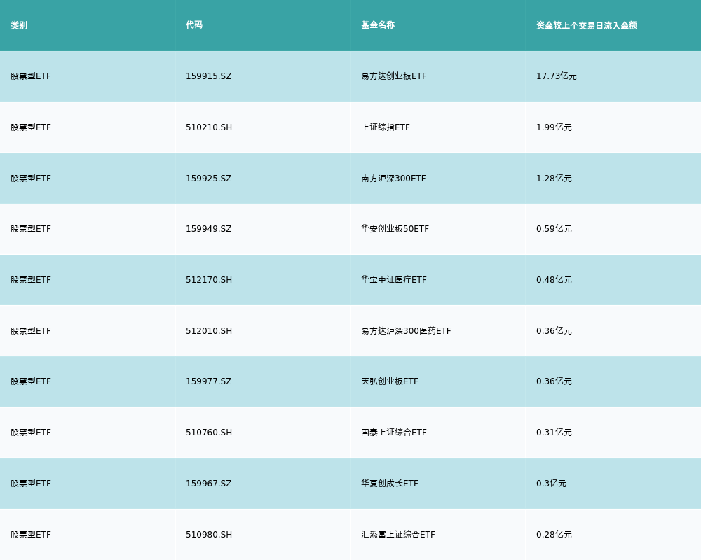
Task: Click the 1.28亿元 inflow amount
Action: click(x=554, y=178)
